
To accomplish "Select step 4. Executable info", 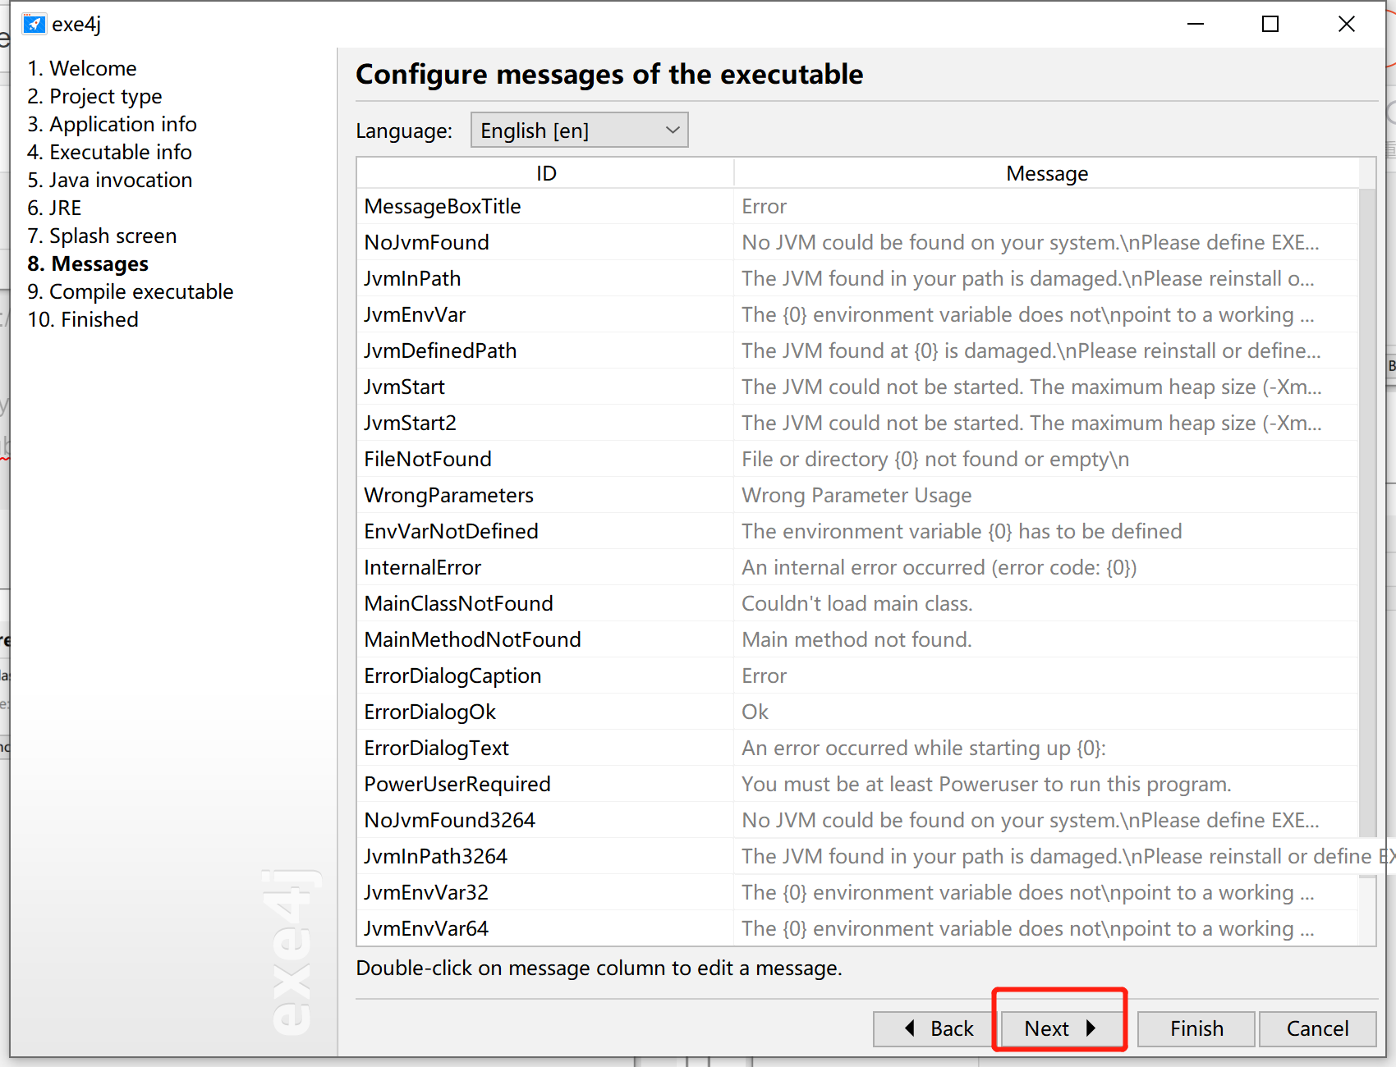I will point(109,152).
